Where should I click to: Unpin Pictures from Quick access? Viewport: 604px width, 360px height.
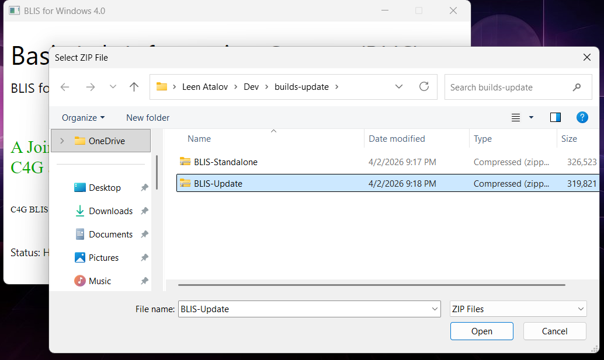[144, 257]
